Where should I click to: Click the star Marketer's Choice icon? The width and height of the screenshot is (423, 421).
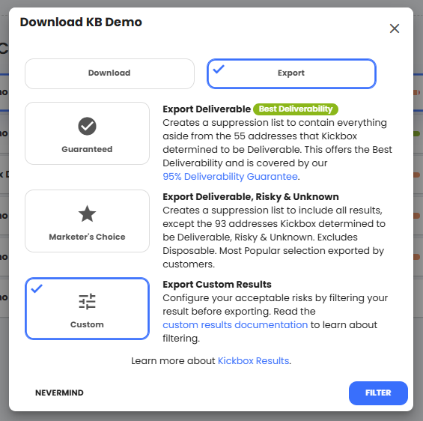point(87,213)
